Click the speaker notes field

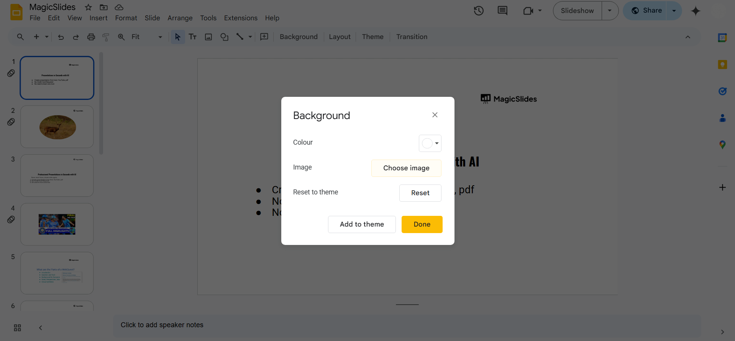click(x=407, y=325)
